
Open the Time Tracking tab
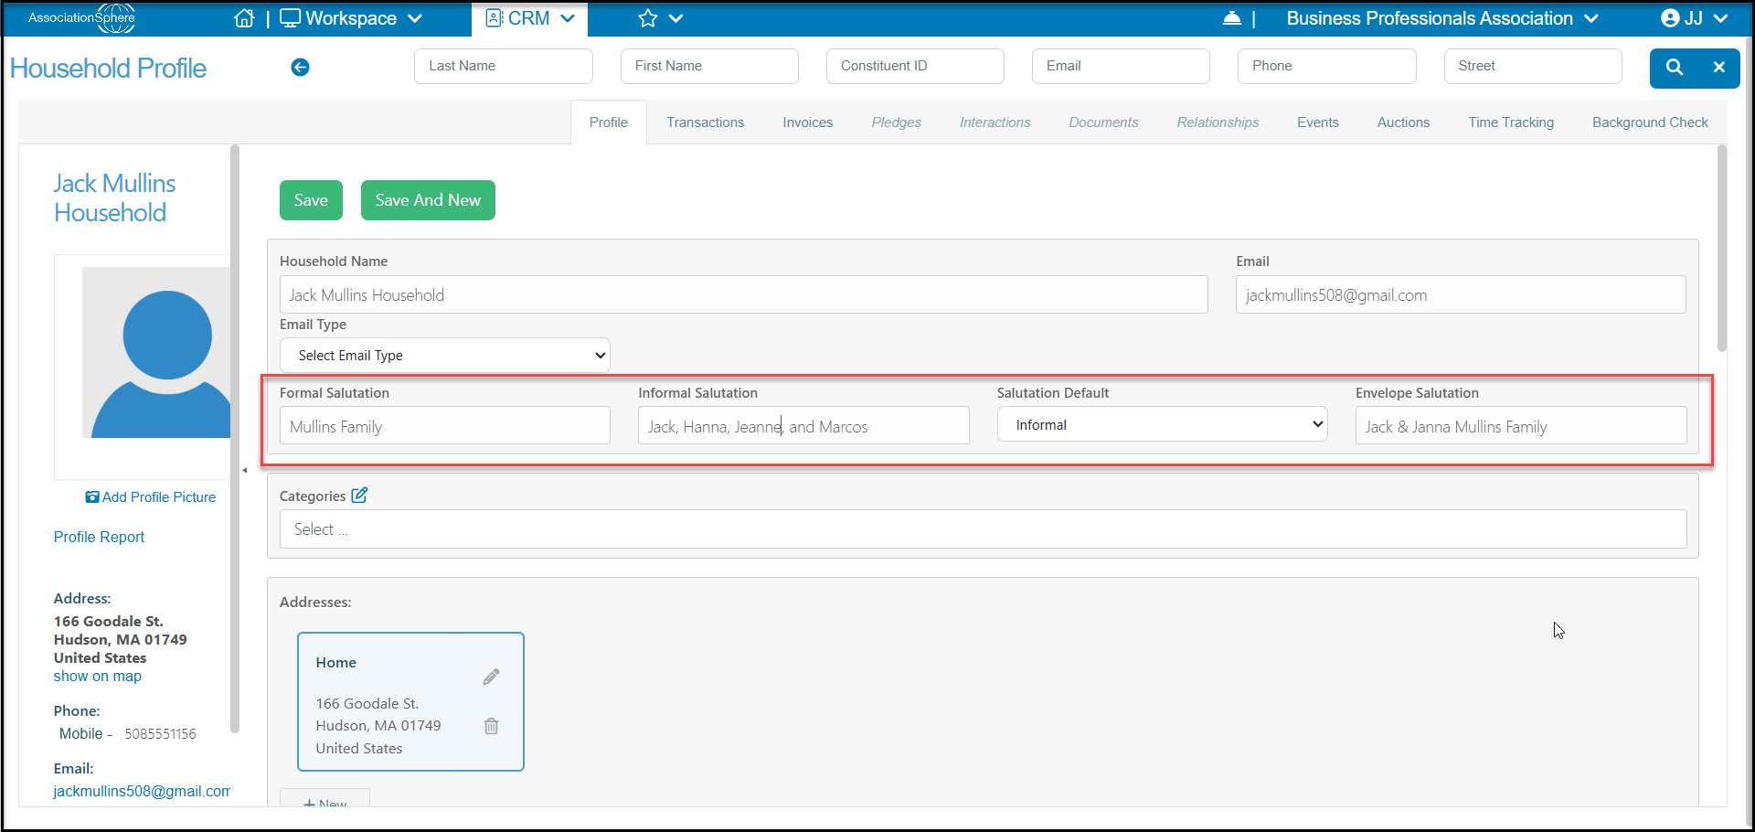point(1511,123)
